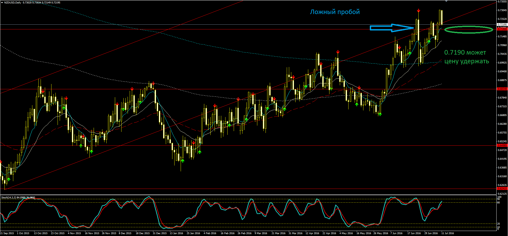Screen dimensions: 508x236
Task: Select the red level label 0.68348
Action: (x=502, y=89)
